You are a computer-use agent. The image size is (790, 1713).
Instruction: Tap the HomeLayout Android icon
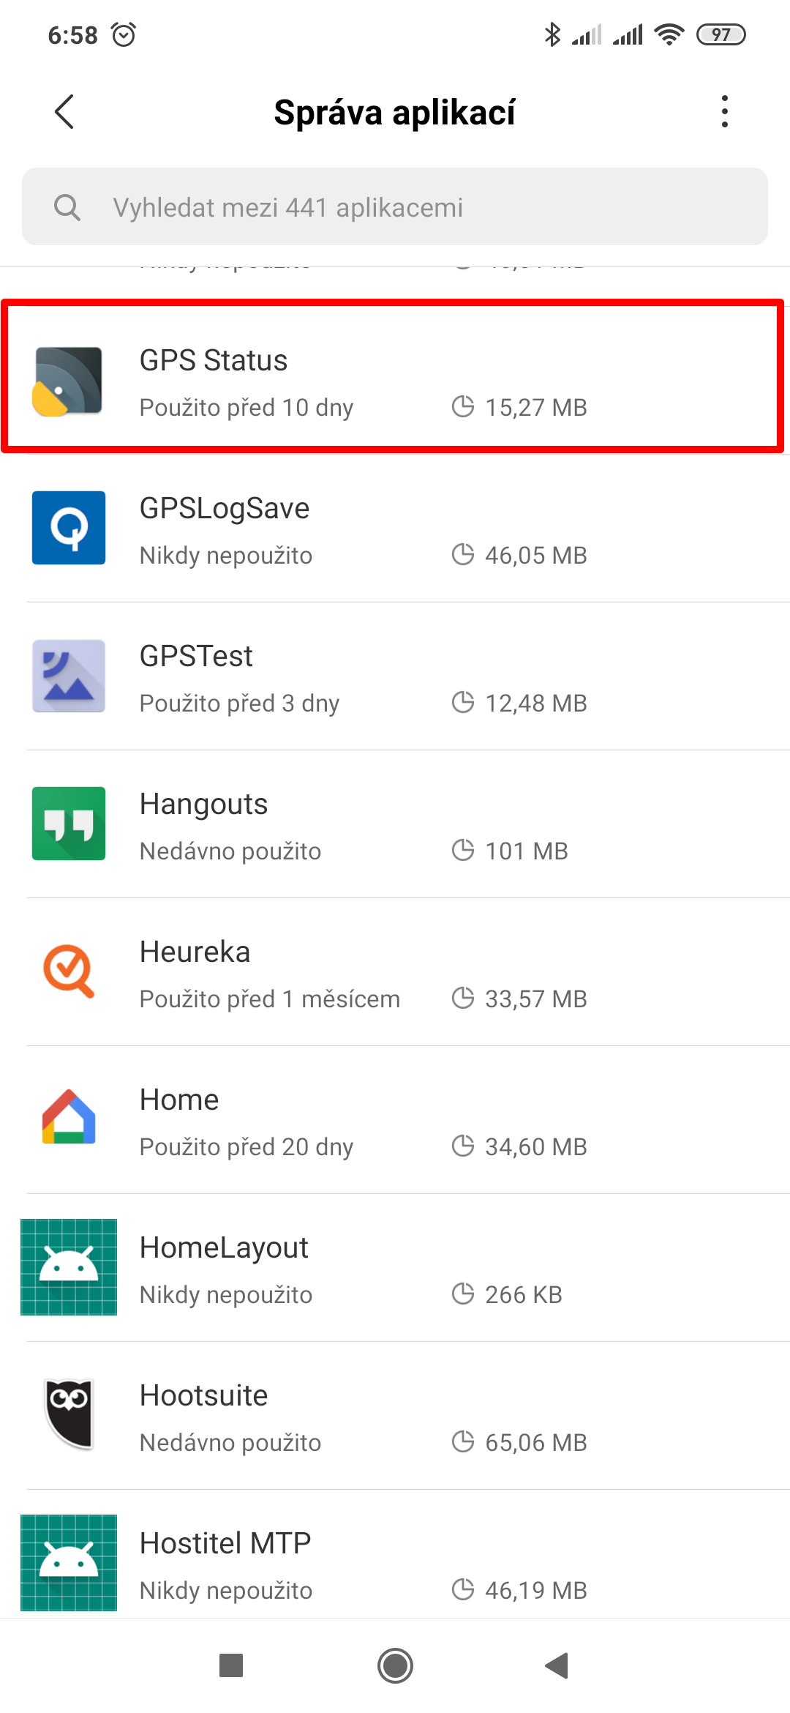[x=68, y=1267]
